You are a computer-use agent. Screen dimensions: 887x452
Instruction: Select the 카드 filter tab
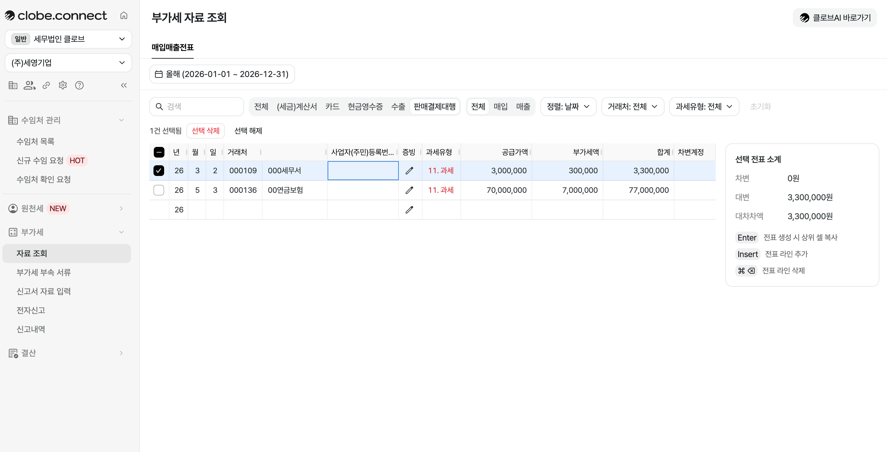tap(332, 107)
